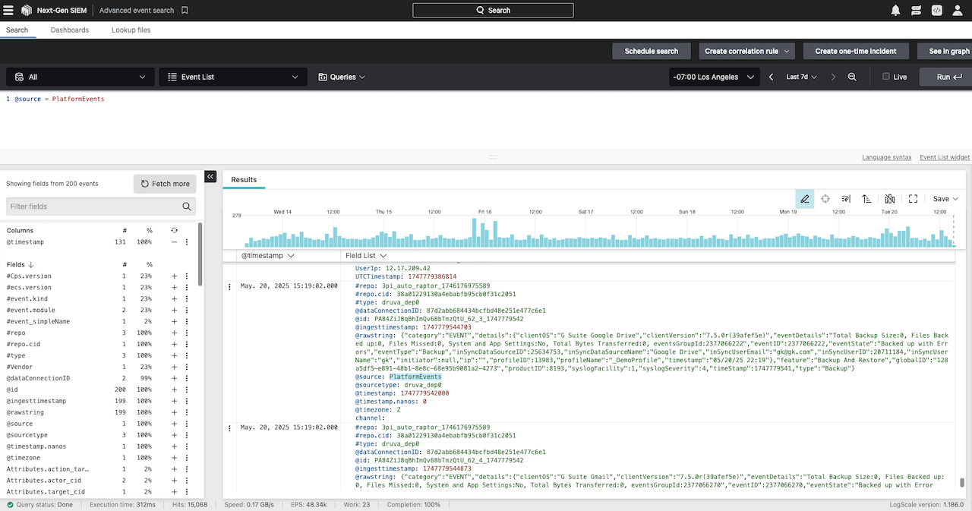Open the Language syntax link
972x511 pixels.
(x=887, y=157)
